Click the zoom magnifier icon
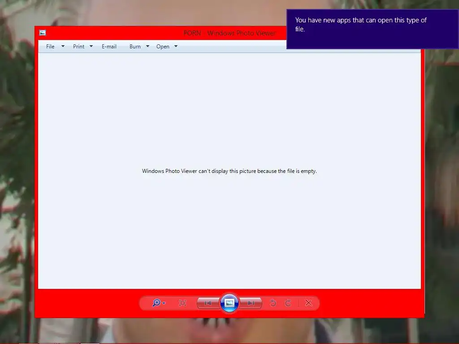459x344 pixels. coord(156,303)
